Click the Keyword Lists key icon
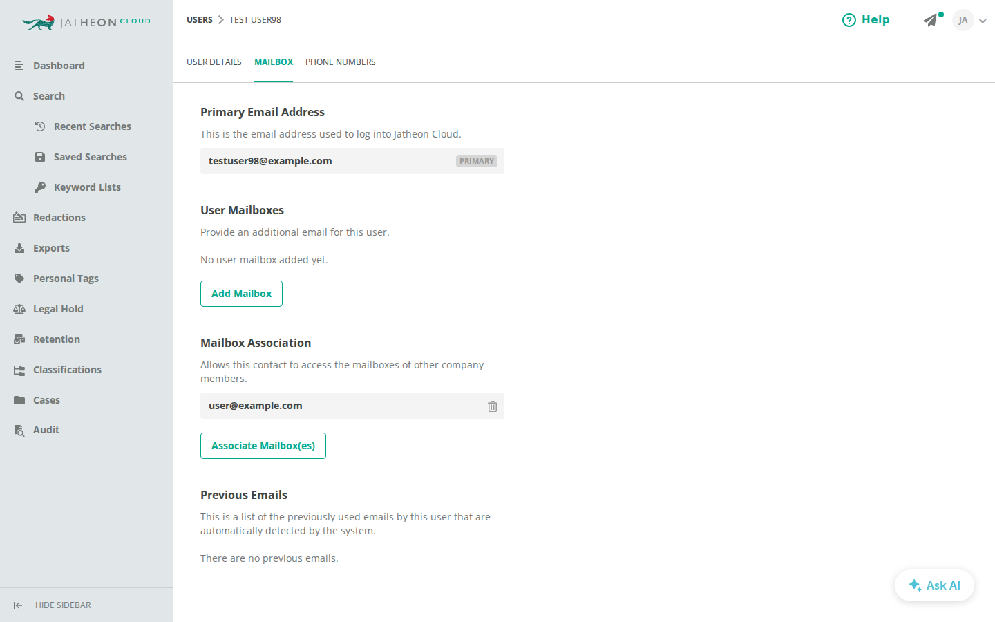The width and height of the screenshot is (995, 622). tap(40, 187)
